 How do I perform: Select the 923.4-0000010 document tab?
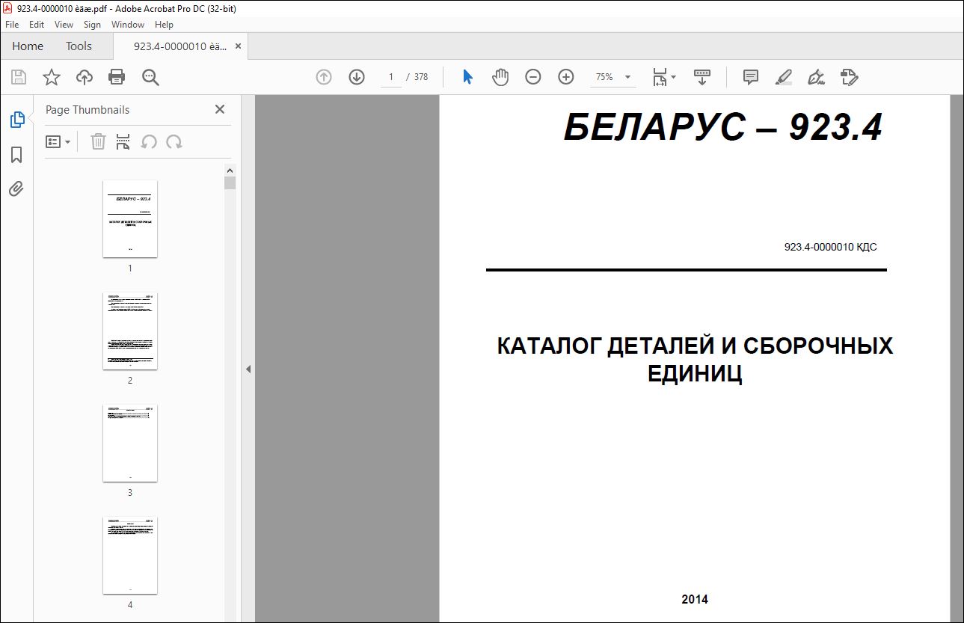tap(179, 46)
